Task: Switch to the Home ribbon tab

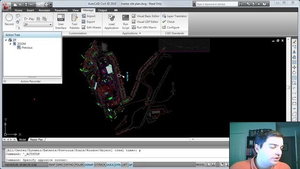Action: (18, 10)
